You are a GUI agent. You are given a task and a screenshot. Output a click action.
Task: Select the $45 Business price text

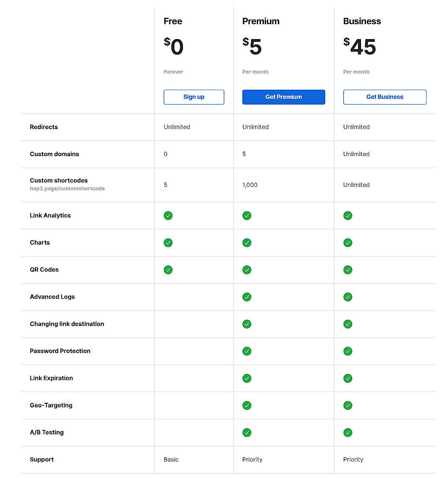click(x=359, y=46)
